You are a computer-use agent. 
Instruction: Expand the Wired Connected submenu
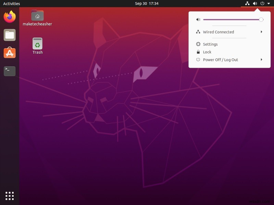click(x=261, y=32)
